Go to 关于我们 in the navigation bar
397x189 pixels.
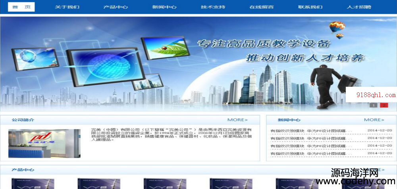tap(67, 7)
